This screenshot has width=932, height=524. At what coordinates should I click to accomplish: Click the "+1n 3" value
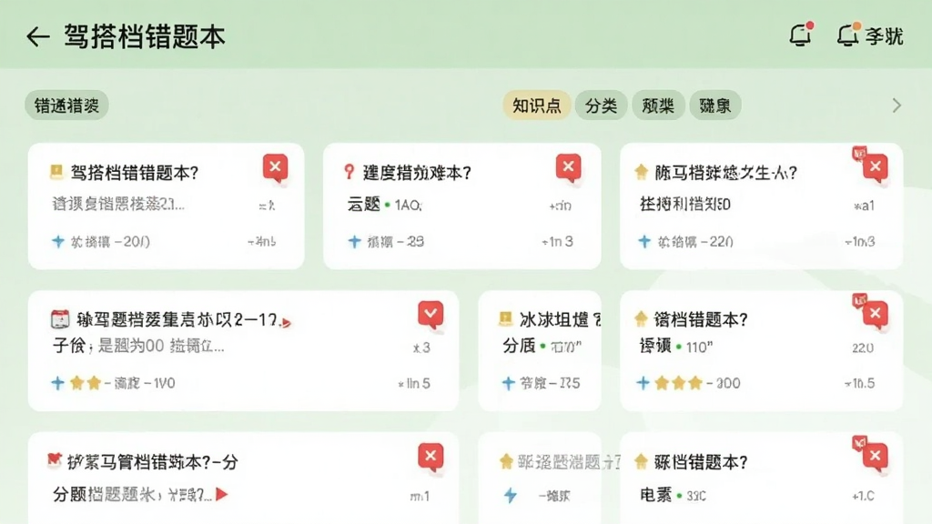click(558, 242)
